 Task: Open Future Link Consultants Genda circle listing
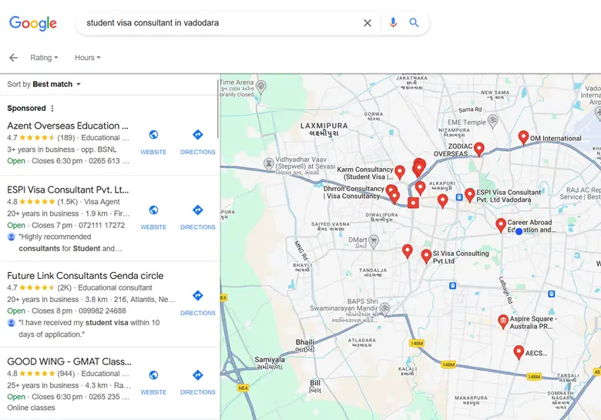click(85, 276)
